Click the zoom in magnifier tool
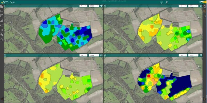This screenshot has height=103, width=207. click(x=2, y=35)
